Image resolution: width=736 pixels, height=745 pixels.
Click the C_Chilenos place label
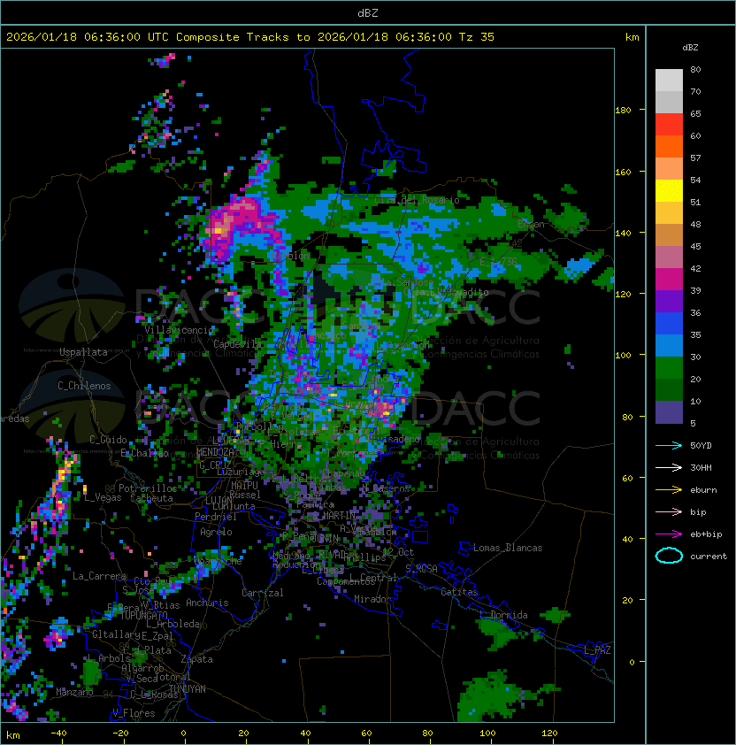[84, 386]
